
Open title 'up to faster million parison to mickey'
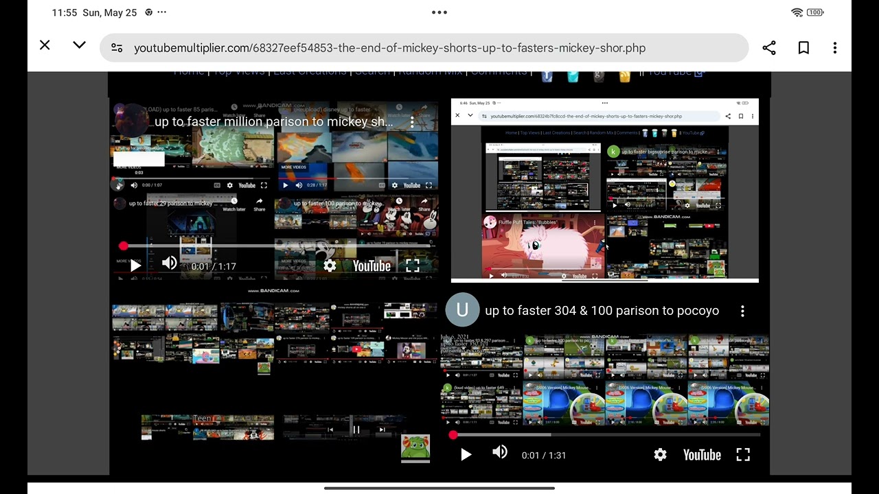coord(273,121)
